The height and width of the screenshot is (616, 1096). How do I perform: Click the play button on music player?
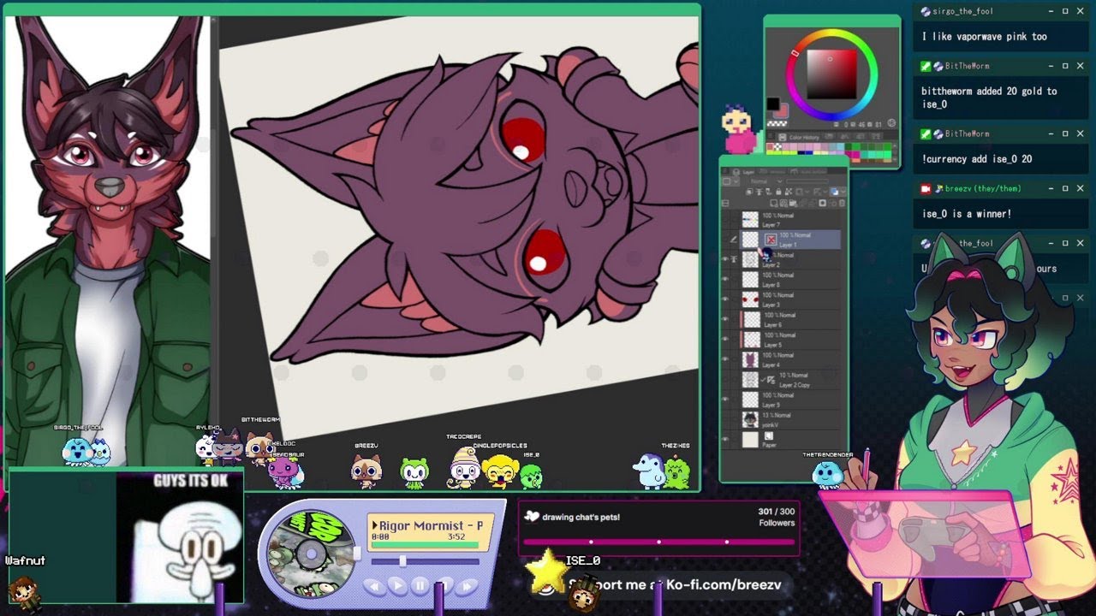(x=396, y=586)
